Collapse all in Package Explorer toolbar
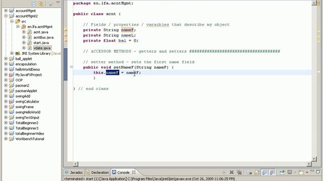 pos(34,4)
